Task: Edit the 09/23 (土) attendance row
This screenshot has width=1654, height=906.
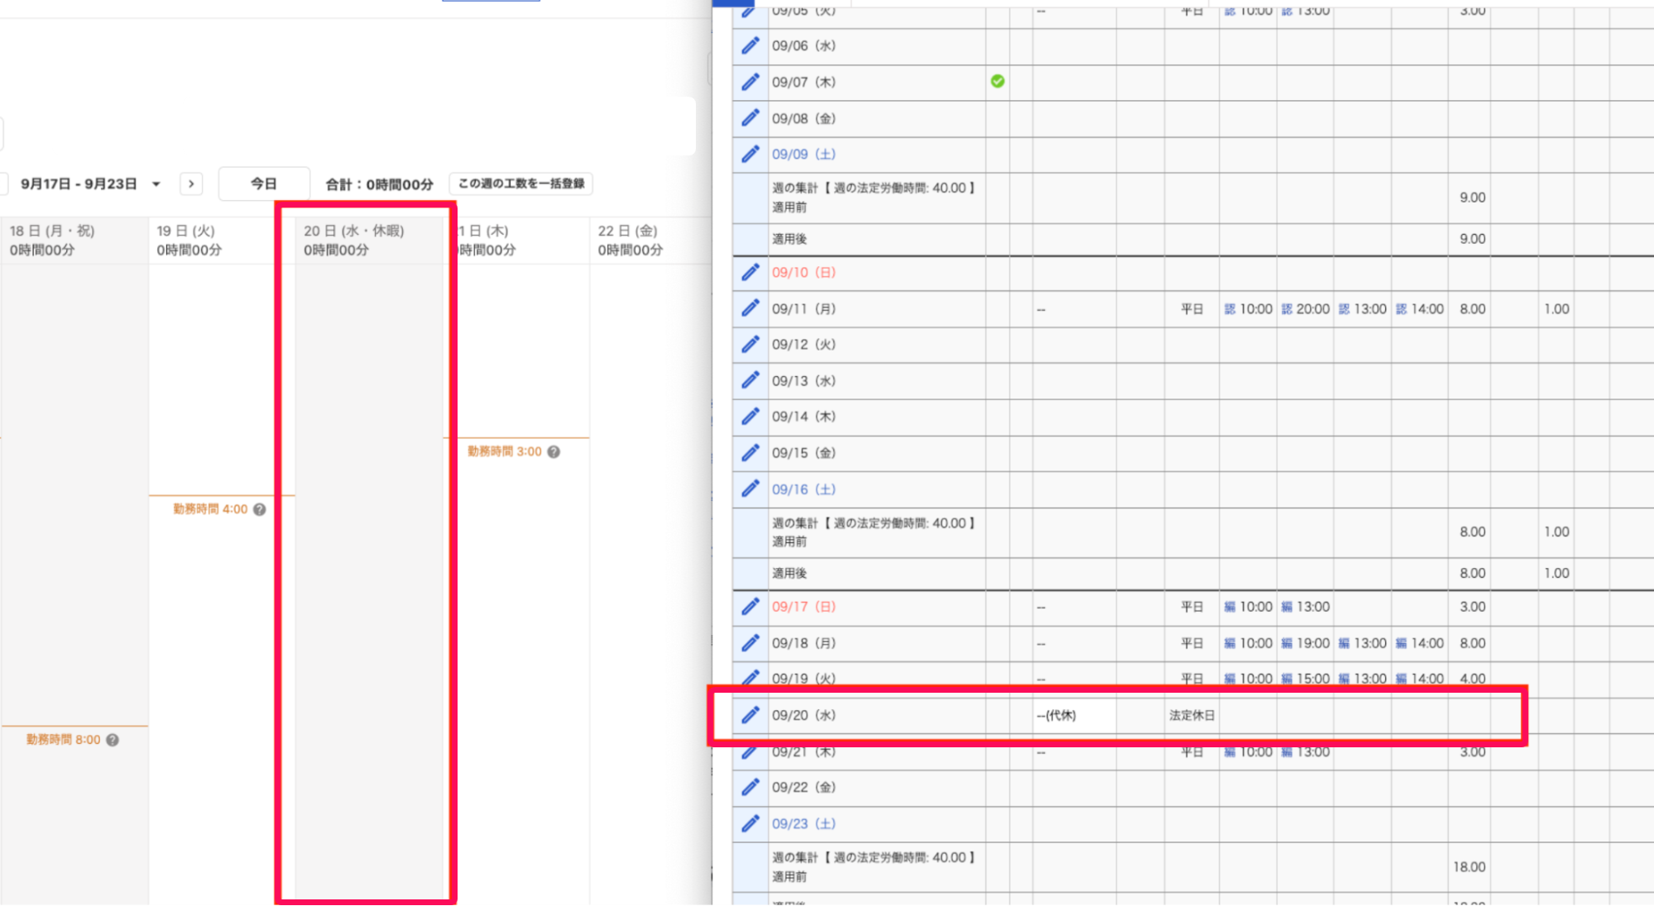Action: tap(750, 823)
